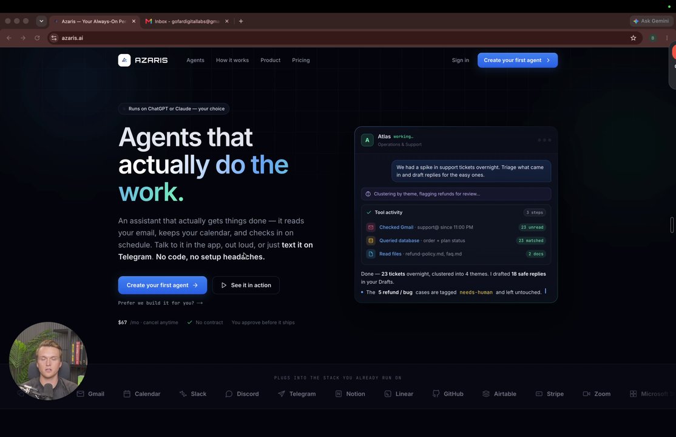
Task: Open the Pricing nav item
Action: click(x=301, y=60)
